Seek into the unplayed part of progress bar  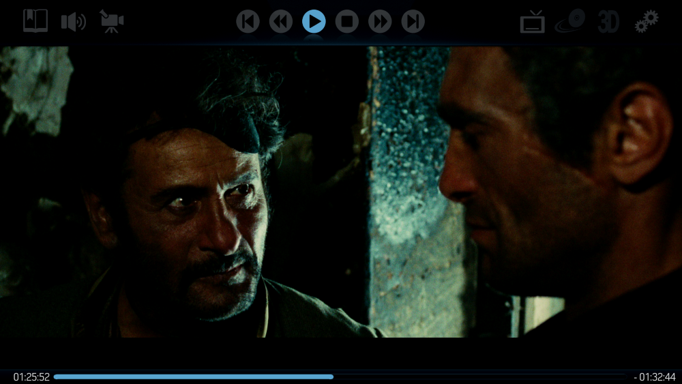477,376
